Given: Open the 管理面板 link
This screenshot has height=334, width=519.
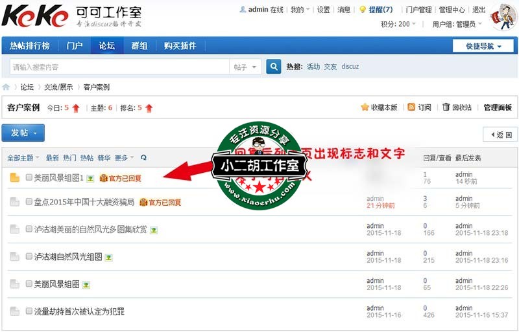Looking at the screenshot, I should (498, 107).
